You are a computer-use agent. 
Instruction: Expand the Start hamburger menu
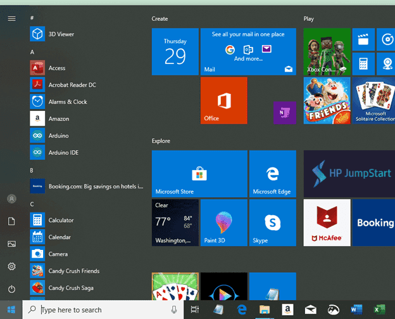pyautogui.click(x=11, y=18)
